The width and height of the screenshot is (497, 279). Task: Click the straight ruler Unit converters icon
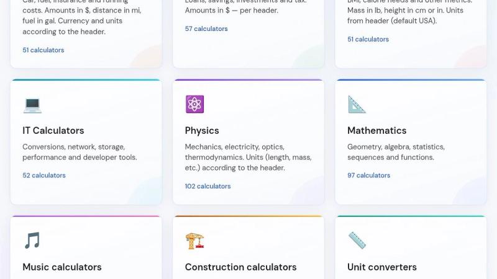click(357, 241)
